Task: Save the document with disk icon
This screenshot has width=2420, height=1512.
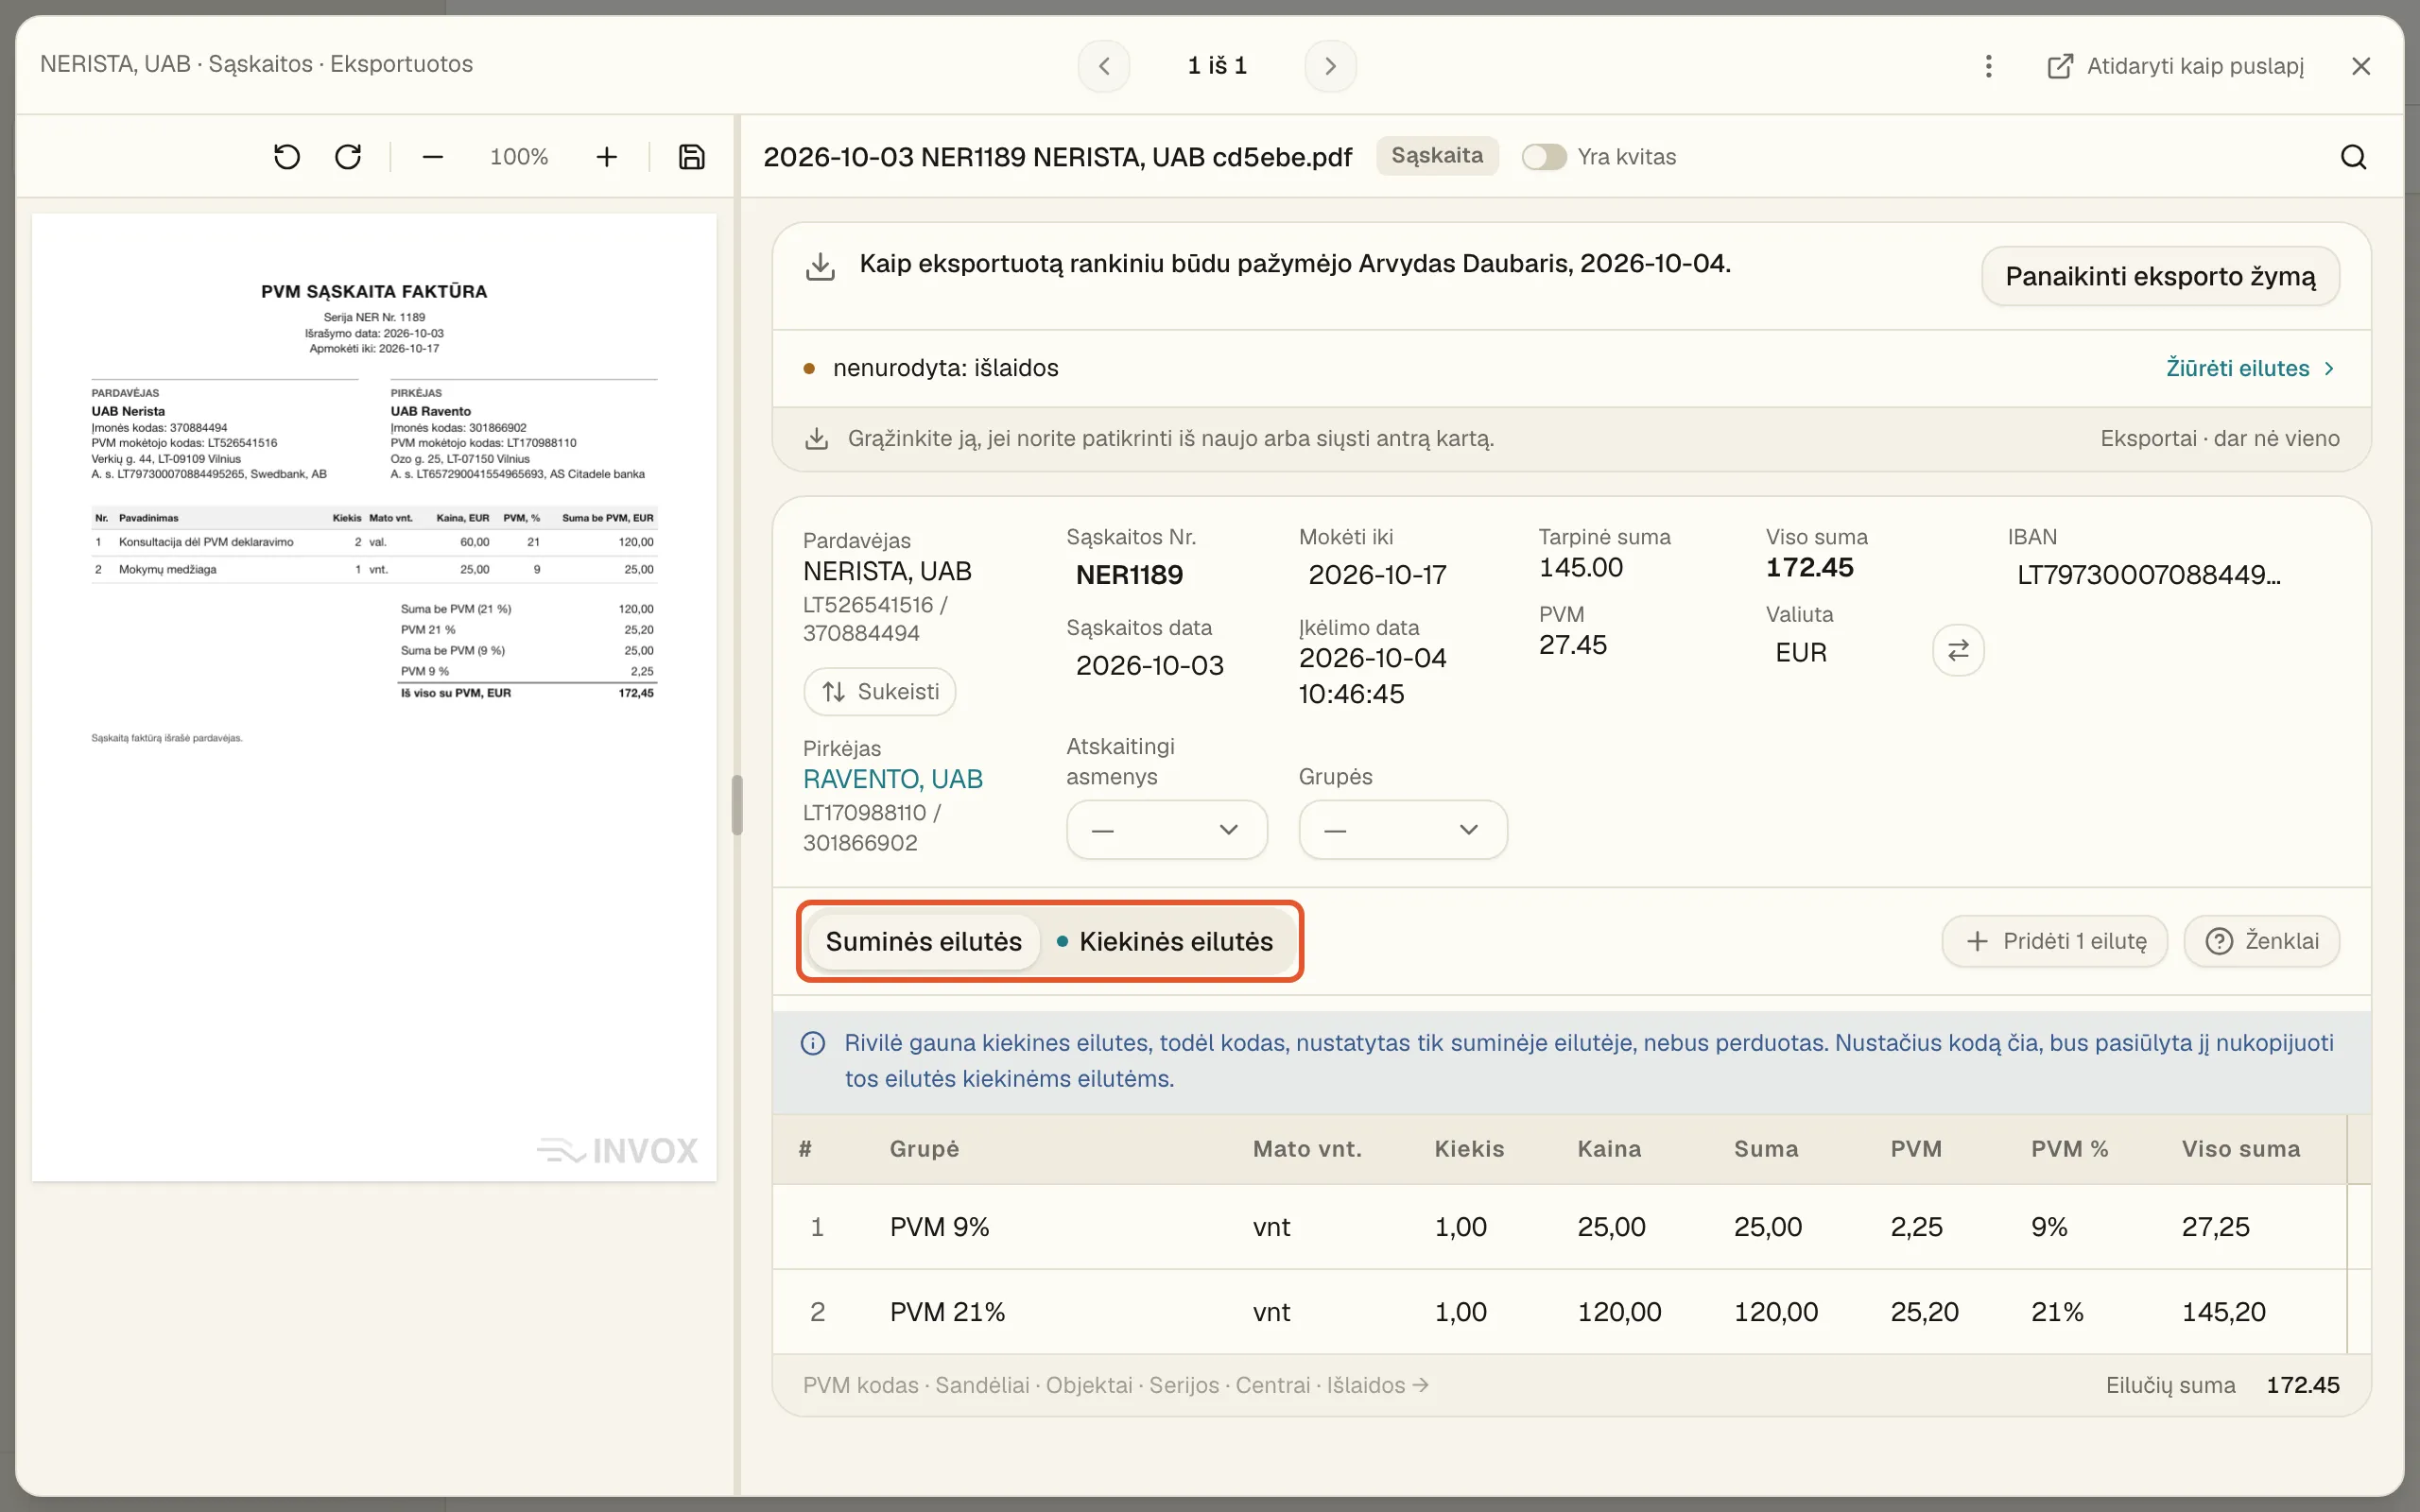Action: click(691, 157)
